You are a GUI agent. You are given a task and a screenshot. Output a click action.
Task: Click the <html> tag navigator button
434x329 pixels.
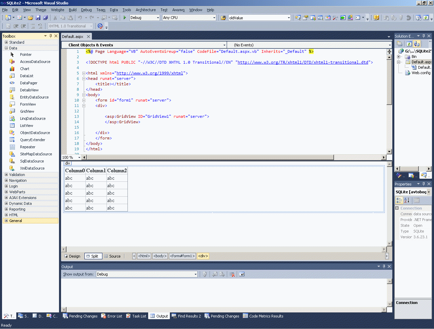coord(144,256)
